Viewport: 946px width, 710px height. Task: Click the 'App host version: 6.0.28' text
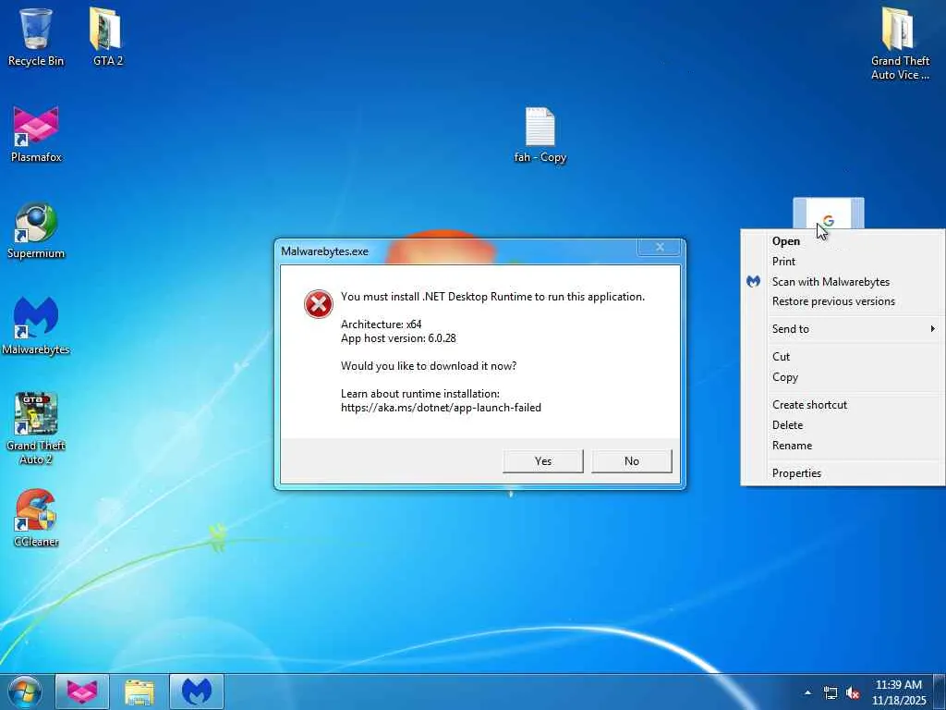398,338
